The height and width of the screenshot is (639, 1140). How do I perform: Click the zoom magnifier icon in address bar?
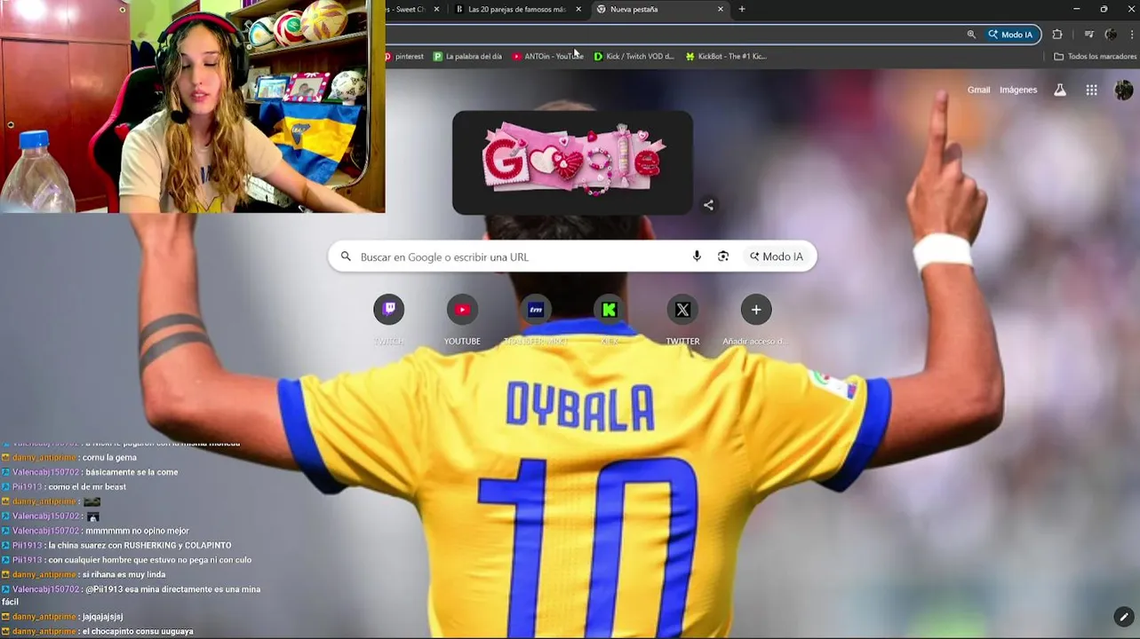click(x=971, y=35)
